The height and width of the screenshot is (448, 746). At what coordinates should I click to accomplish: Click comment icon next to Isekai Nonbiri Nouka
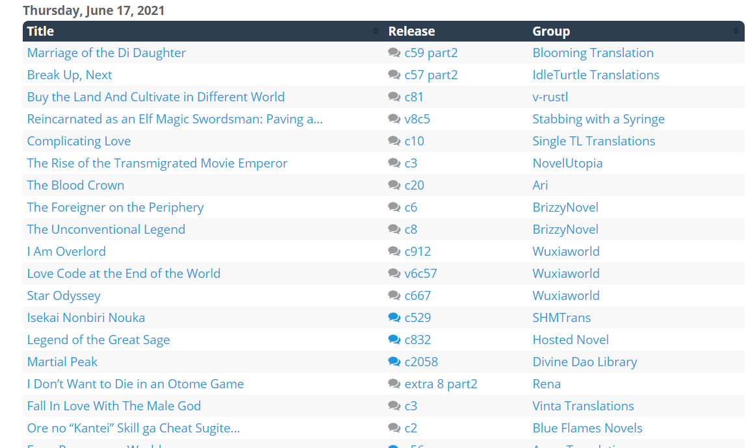394,317
